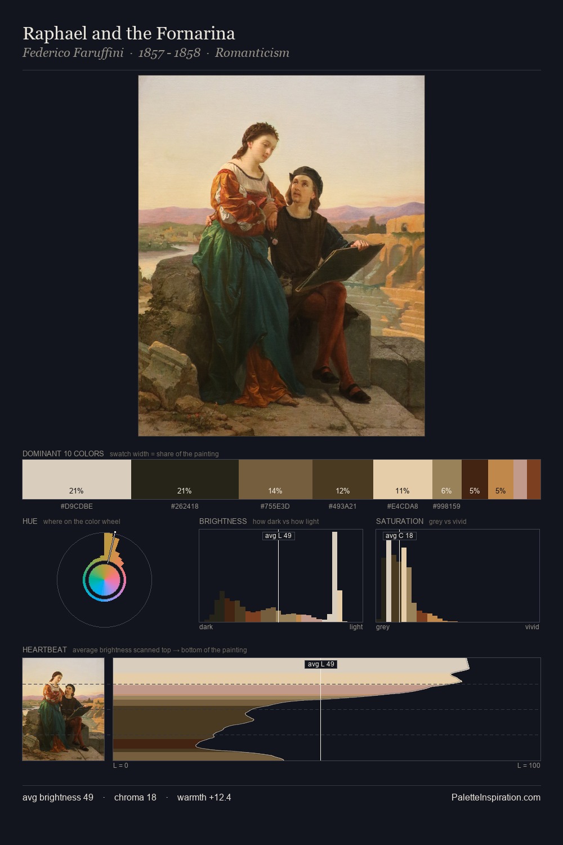563x845 pixels.
Task: Click 'swatch width = share of the painting' caption
Action: coord(164,454)
